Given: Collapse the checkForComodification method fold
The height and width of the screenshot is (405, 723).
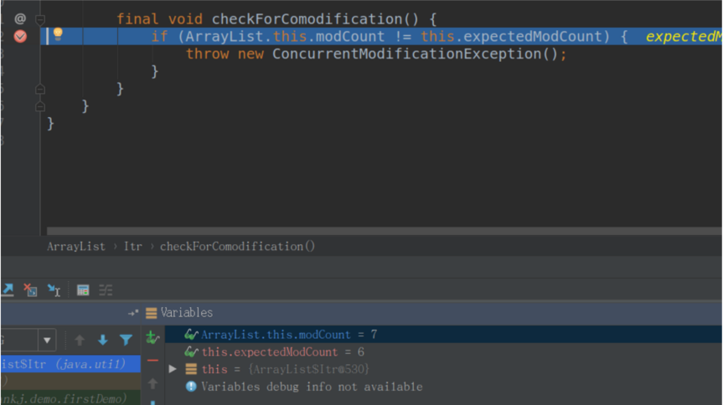Looking at the screenshot, I should pyautogui.click(x=39, y=18).
